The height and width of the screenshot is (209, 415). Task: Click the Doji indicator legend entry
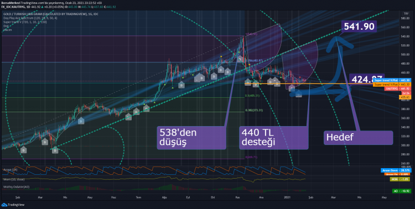coord(6,26)
